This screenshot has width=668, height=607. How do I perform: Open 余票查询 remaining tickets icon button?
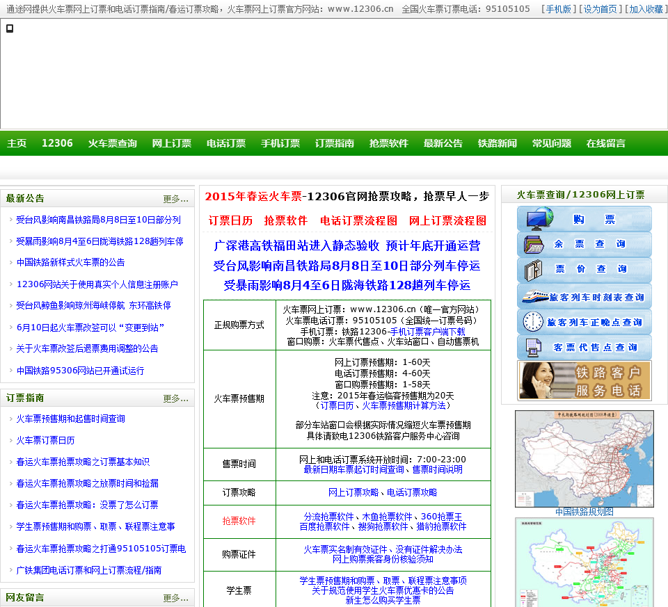[584, 245]
